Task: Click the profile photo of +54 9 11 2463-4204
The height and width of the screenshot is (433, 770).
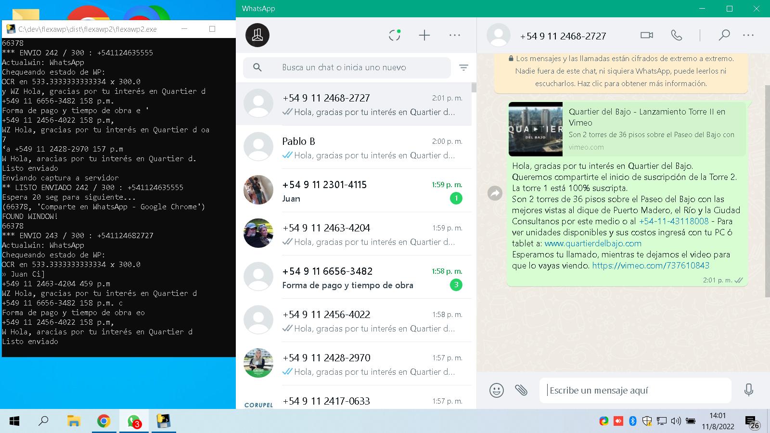Action: tap(258, 233)
